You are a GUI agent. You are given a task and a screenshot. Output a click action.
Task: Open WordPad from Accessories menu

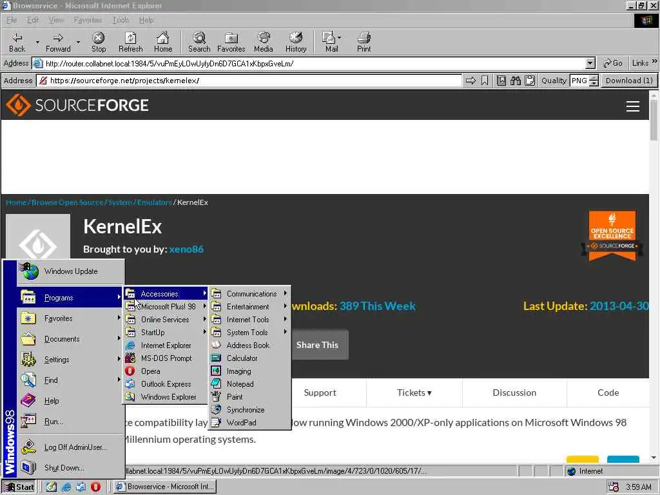[x=251, y=423]
